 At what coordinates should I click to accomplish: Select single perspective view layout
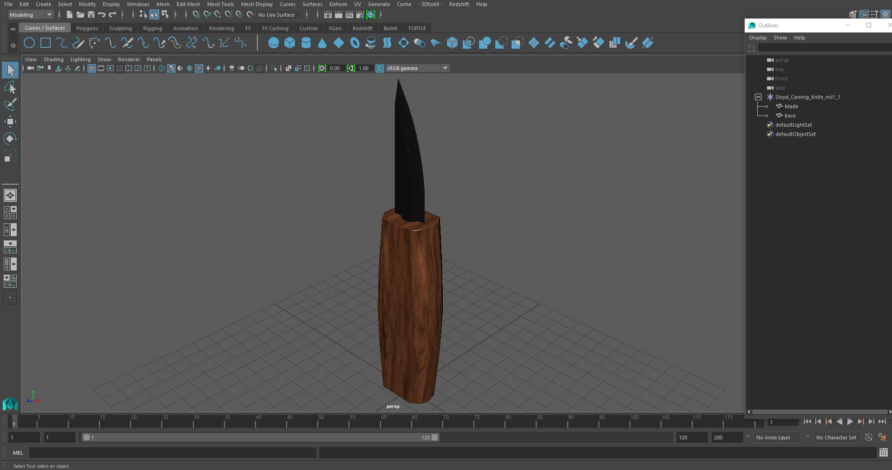(x=10, y=195)
